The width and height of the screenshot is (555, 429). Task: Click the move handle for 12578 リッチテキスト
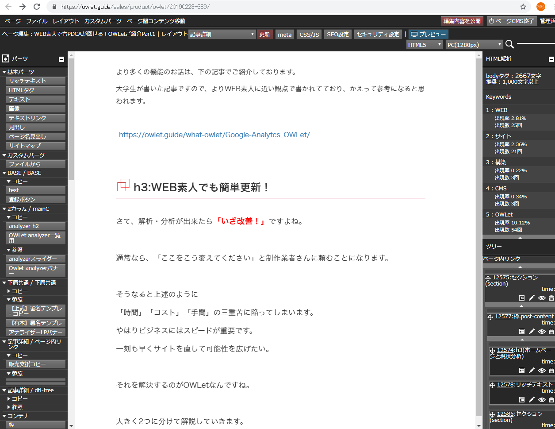click(493, 385)
